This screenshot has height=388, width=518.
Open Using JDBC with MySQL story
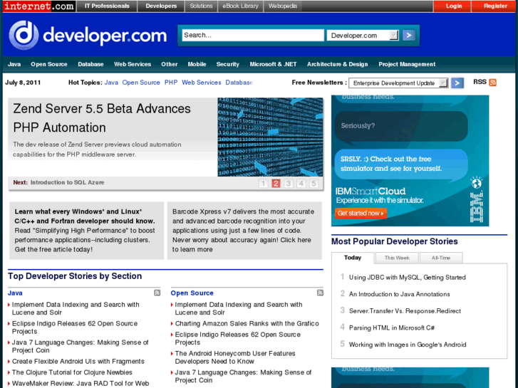(x=408, y=278)
